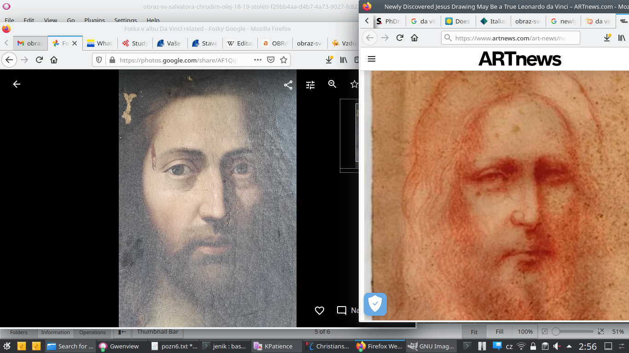Bookmark the Google Photos page with star
This screenshot has height=353, width=629.
coord(284,60)
